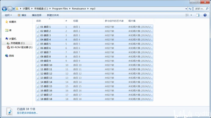
Task: Click the music icon of 08 曲目 8
Action: click(x=38, y=56)
